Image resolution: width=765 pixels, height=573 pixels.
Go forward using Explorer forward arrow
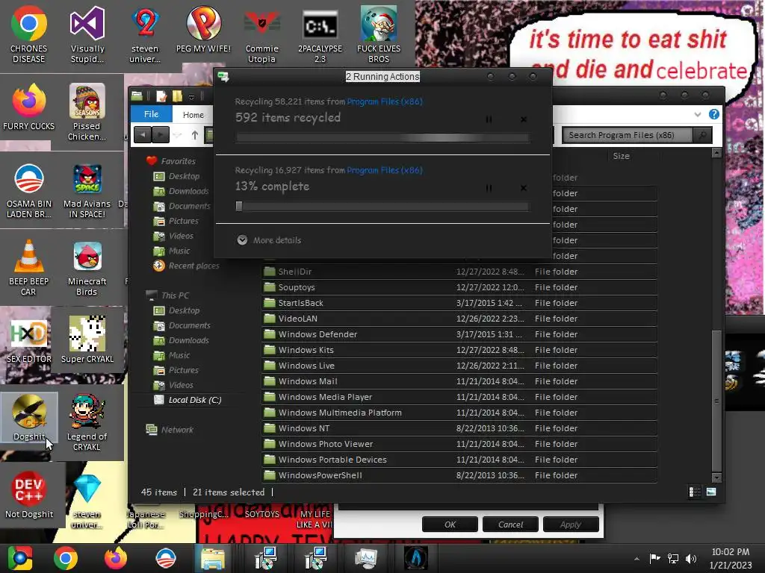(x=161, y=135)
